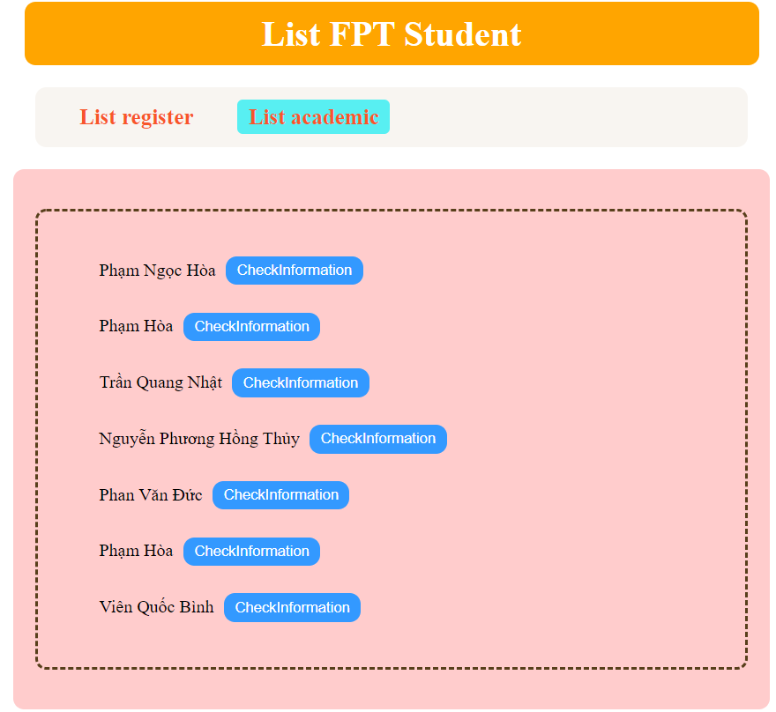Click the name Phan Văn Đức

pos(151,495)
